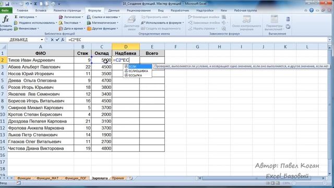Click the Calculate Now icon in Вычисление group

[x=288, y=19]
